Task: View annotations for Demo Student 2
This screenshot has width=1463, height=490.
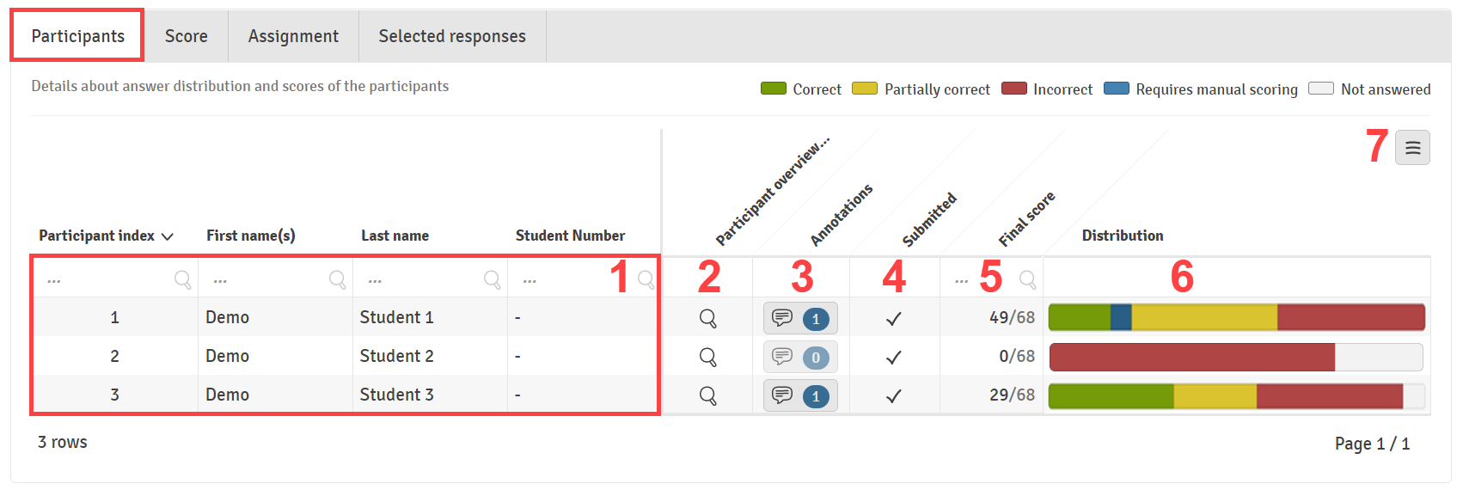Action: point(800,357)
